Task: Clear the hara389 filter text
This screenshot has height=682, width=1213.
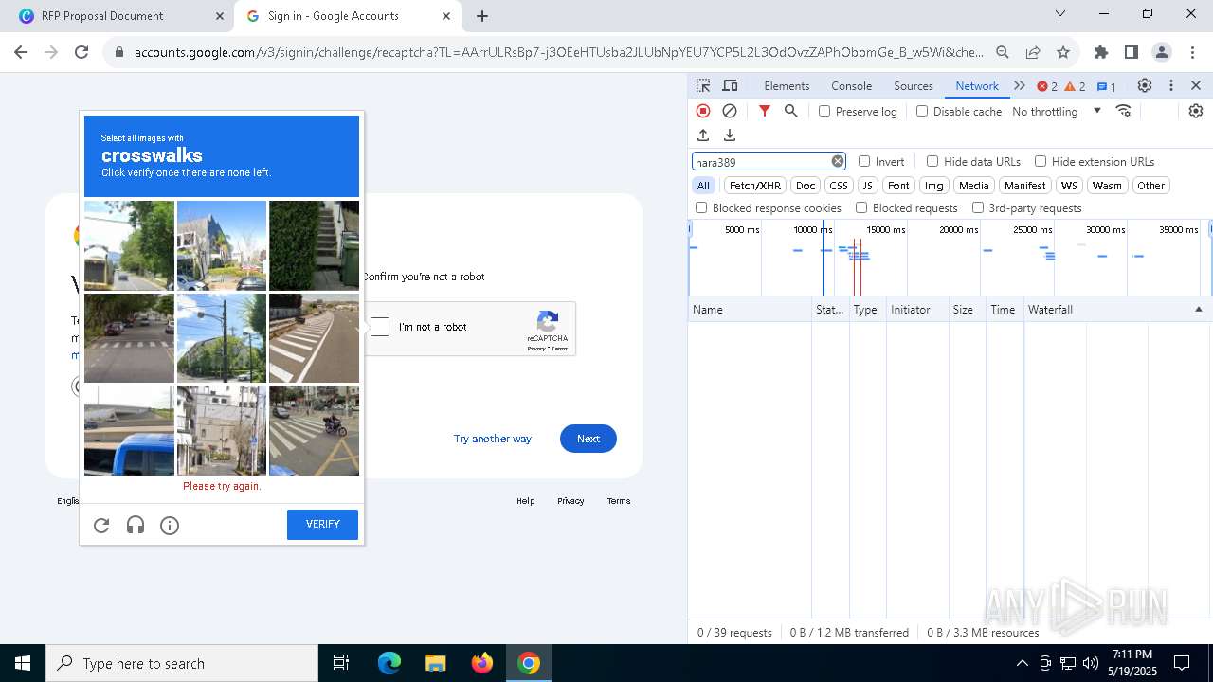Action: [838, 161]
